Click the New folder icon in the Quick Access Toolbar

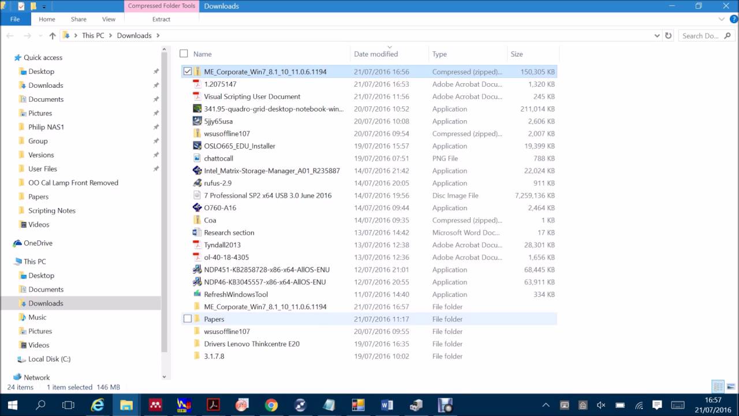pos(33,6)
